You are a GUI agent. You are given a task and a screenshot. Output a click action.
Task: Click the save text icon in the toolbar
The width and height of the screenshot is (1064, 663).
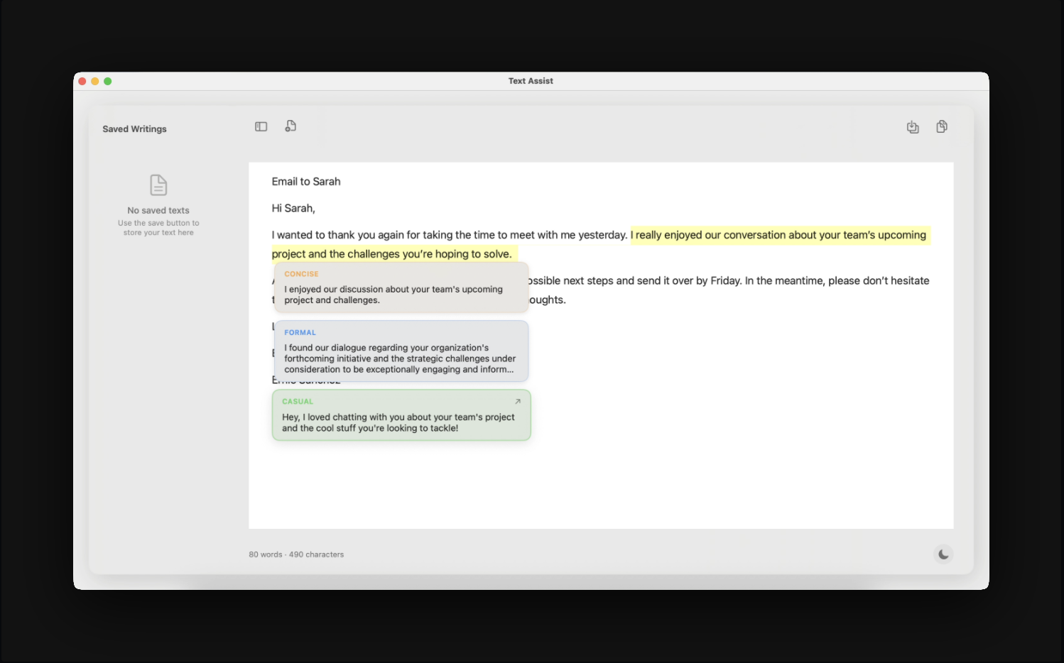pos(913,127)
